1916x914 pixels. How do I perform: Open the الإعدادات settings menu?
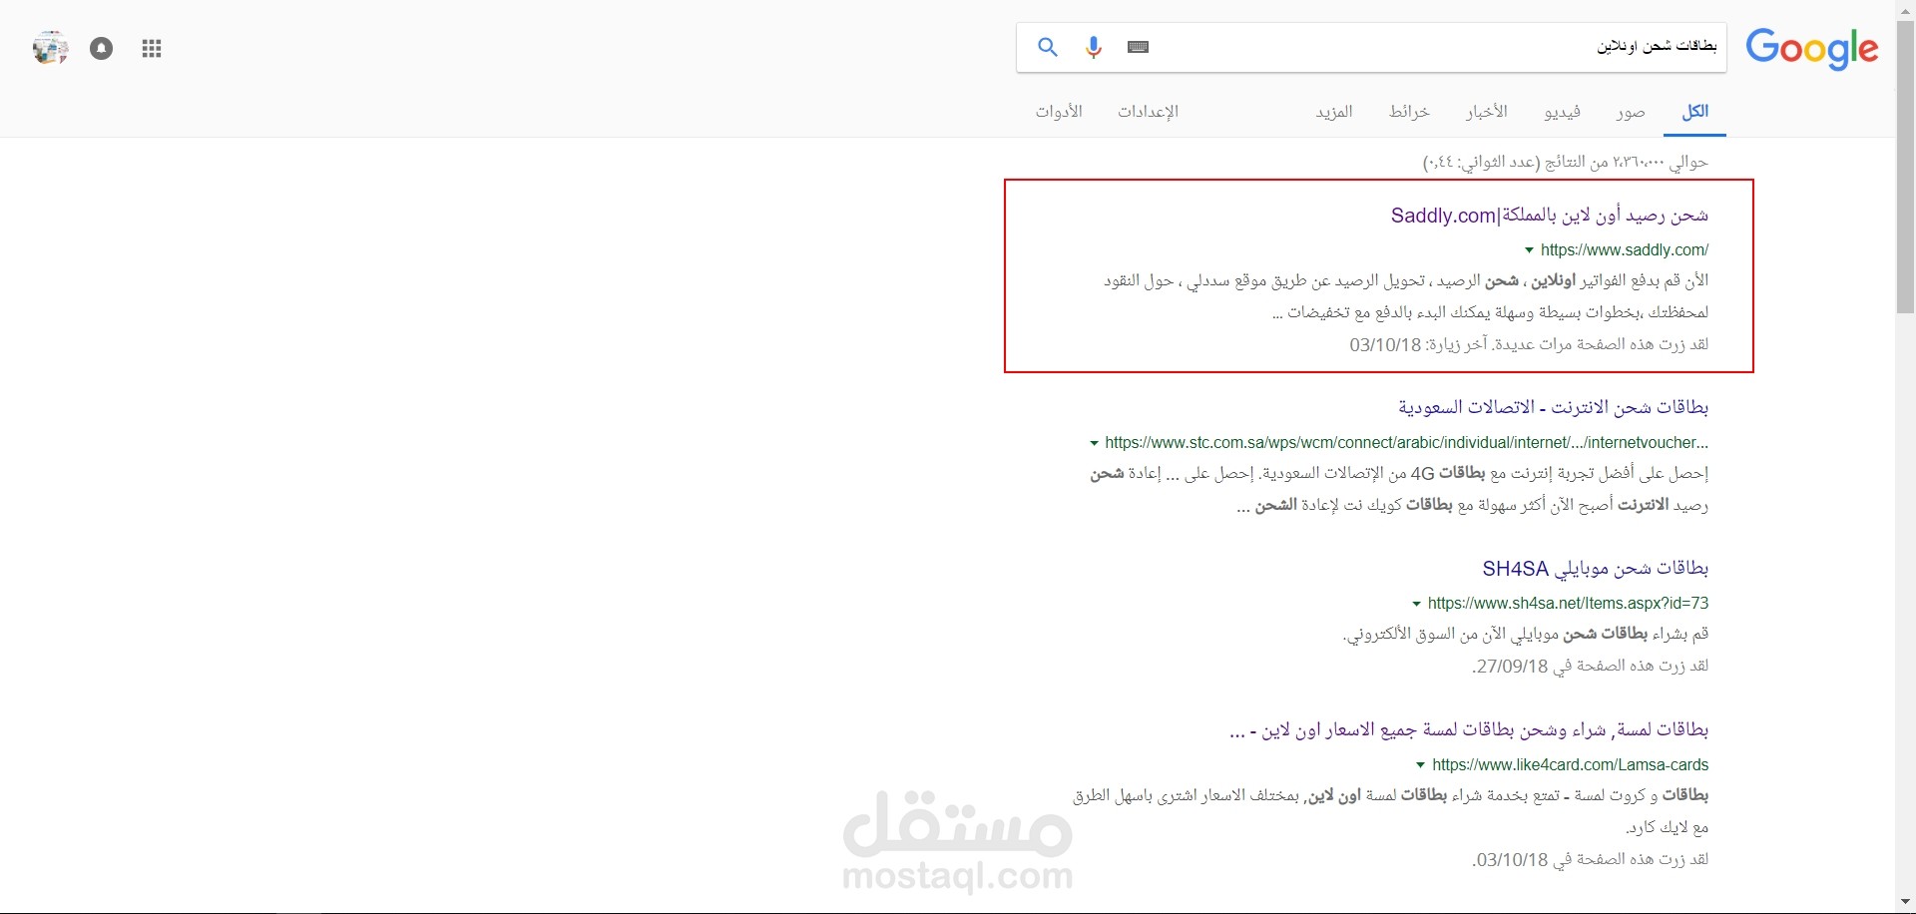[x=1148, y=112]
